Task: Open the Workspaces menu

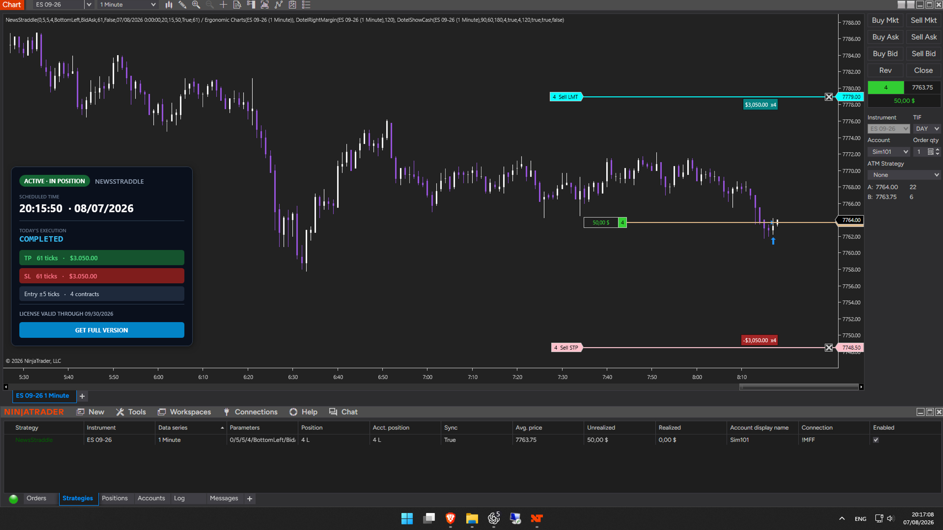Action: point(184,412)
